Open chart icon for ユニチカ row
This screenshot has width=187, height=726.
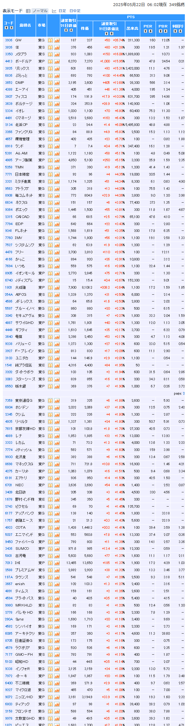(57, 358)
